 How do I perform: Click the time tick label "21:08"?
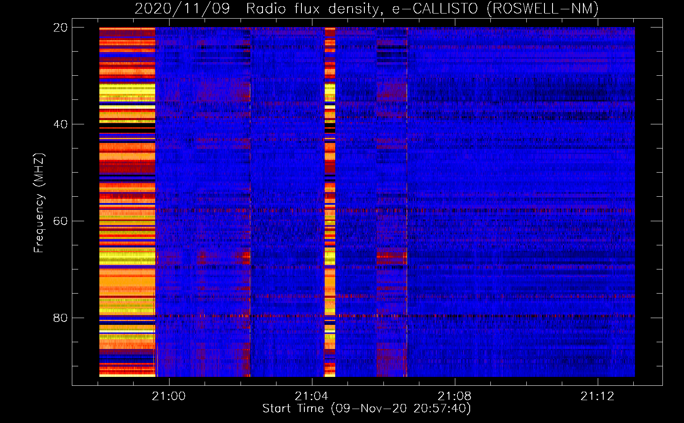[455, 396]
